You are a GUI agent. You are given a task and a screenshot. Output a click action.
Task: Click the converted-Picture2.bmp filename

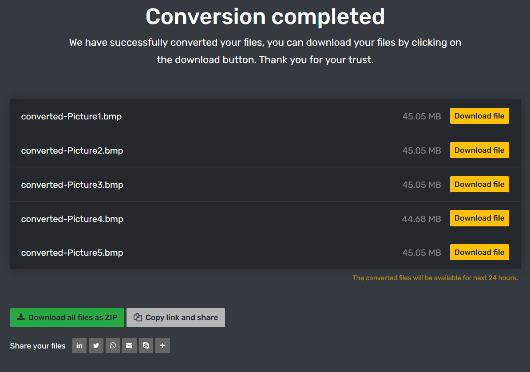pyautogui.click(x=72, y=150)
